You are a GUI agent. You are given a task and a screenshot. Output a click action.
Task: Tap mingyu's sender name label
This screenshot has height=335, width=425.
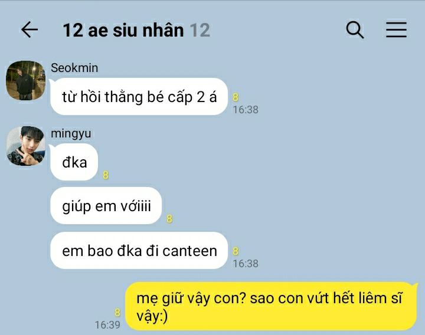pos(71,134)
